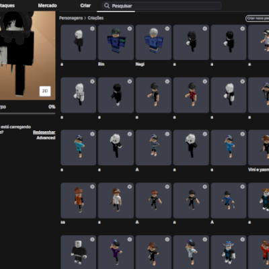
Task: Select the striped-shirt outfit labeled A
Action: [x=153, y=148]
